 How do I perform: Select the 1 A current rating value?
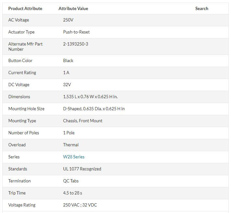[66, 73]
